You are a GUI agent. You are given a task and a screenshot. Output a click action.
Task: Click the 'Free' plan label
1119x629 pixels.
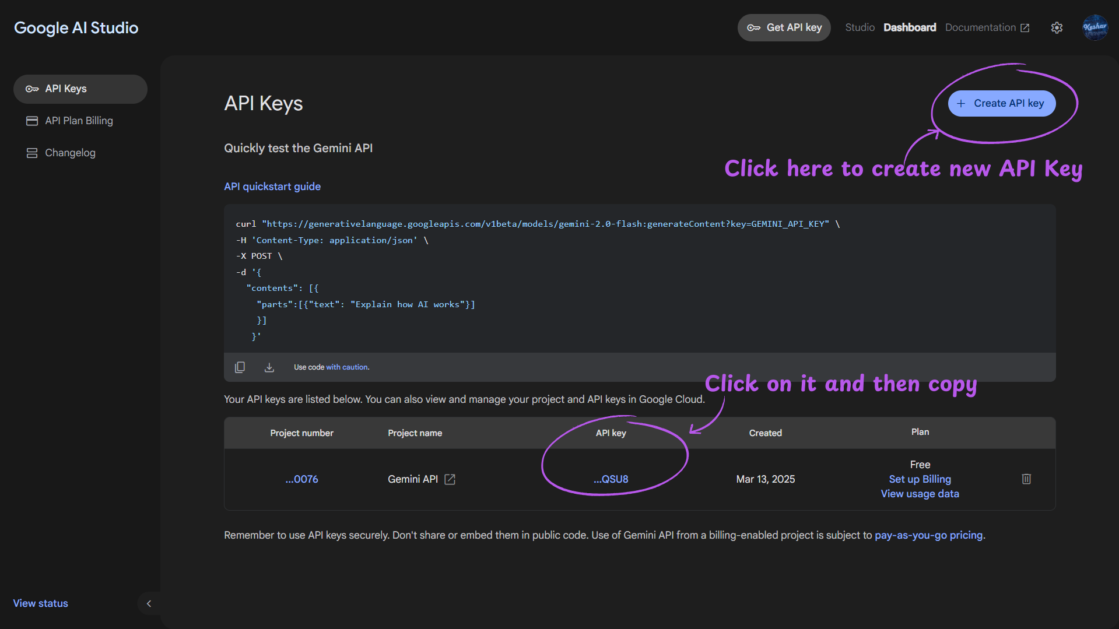point(920,465)
